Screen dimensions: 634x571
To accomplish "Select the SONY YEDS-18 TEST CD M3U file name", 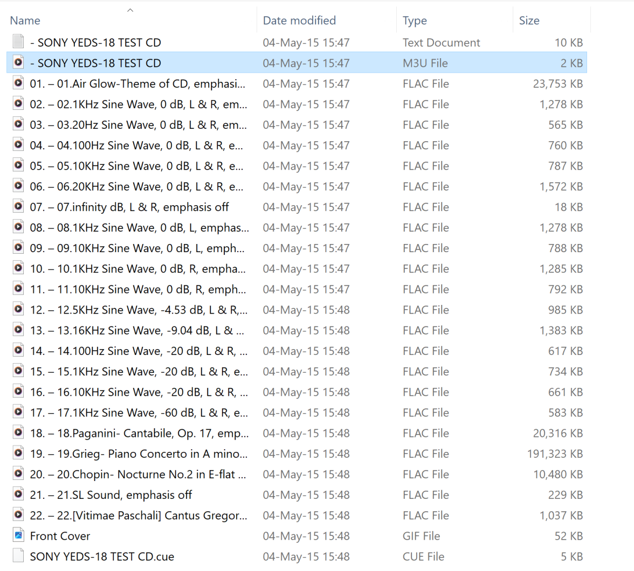I will (x=95, y=63).
